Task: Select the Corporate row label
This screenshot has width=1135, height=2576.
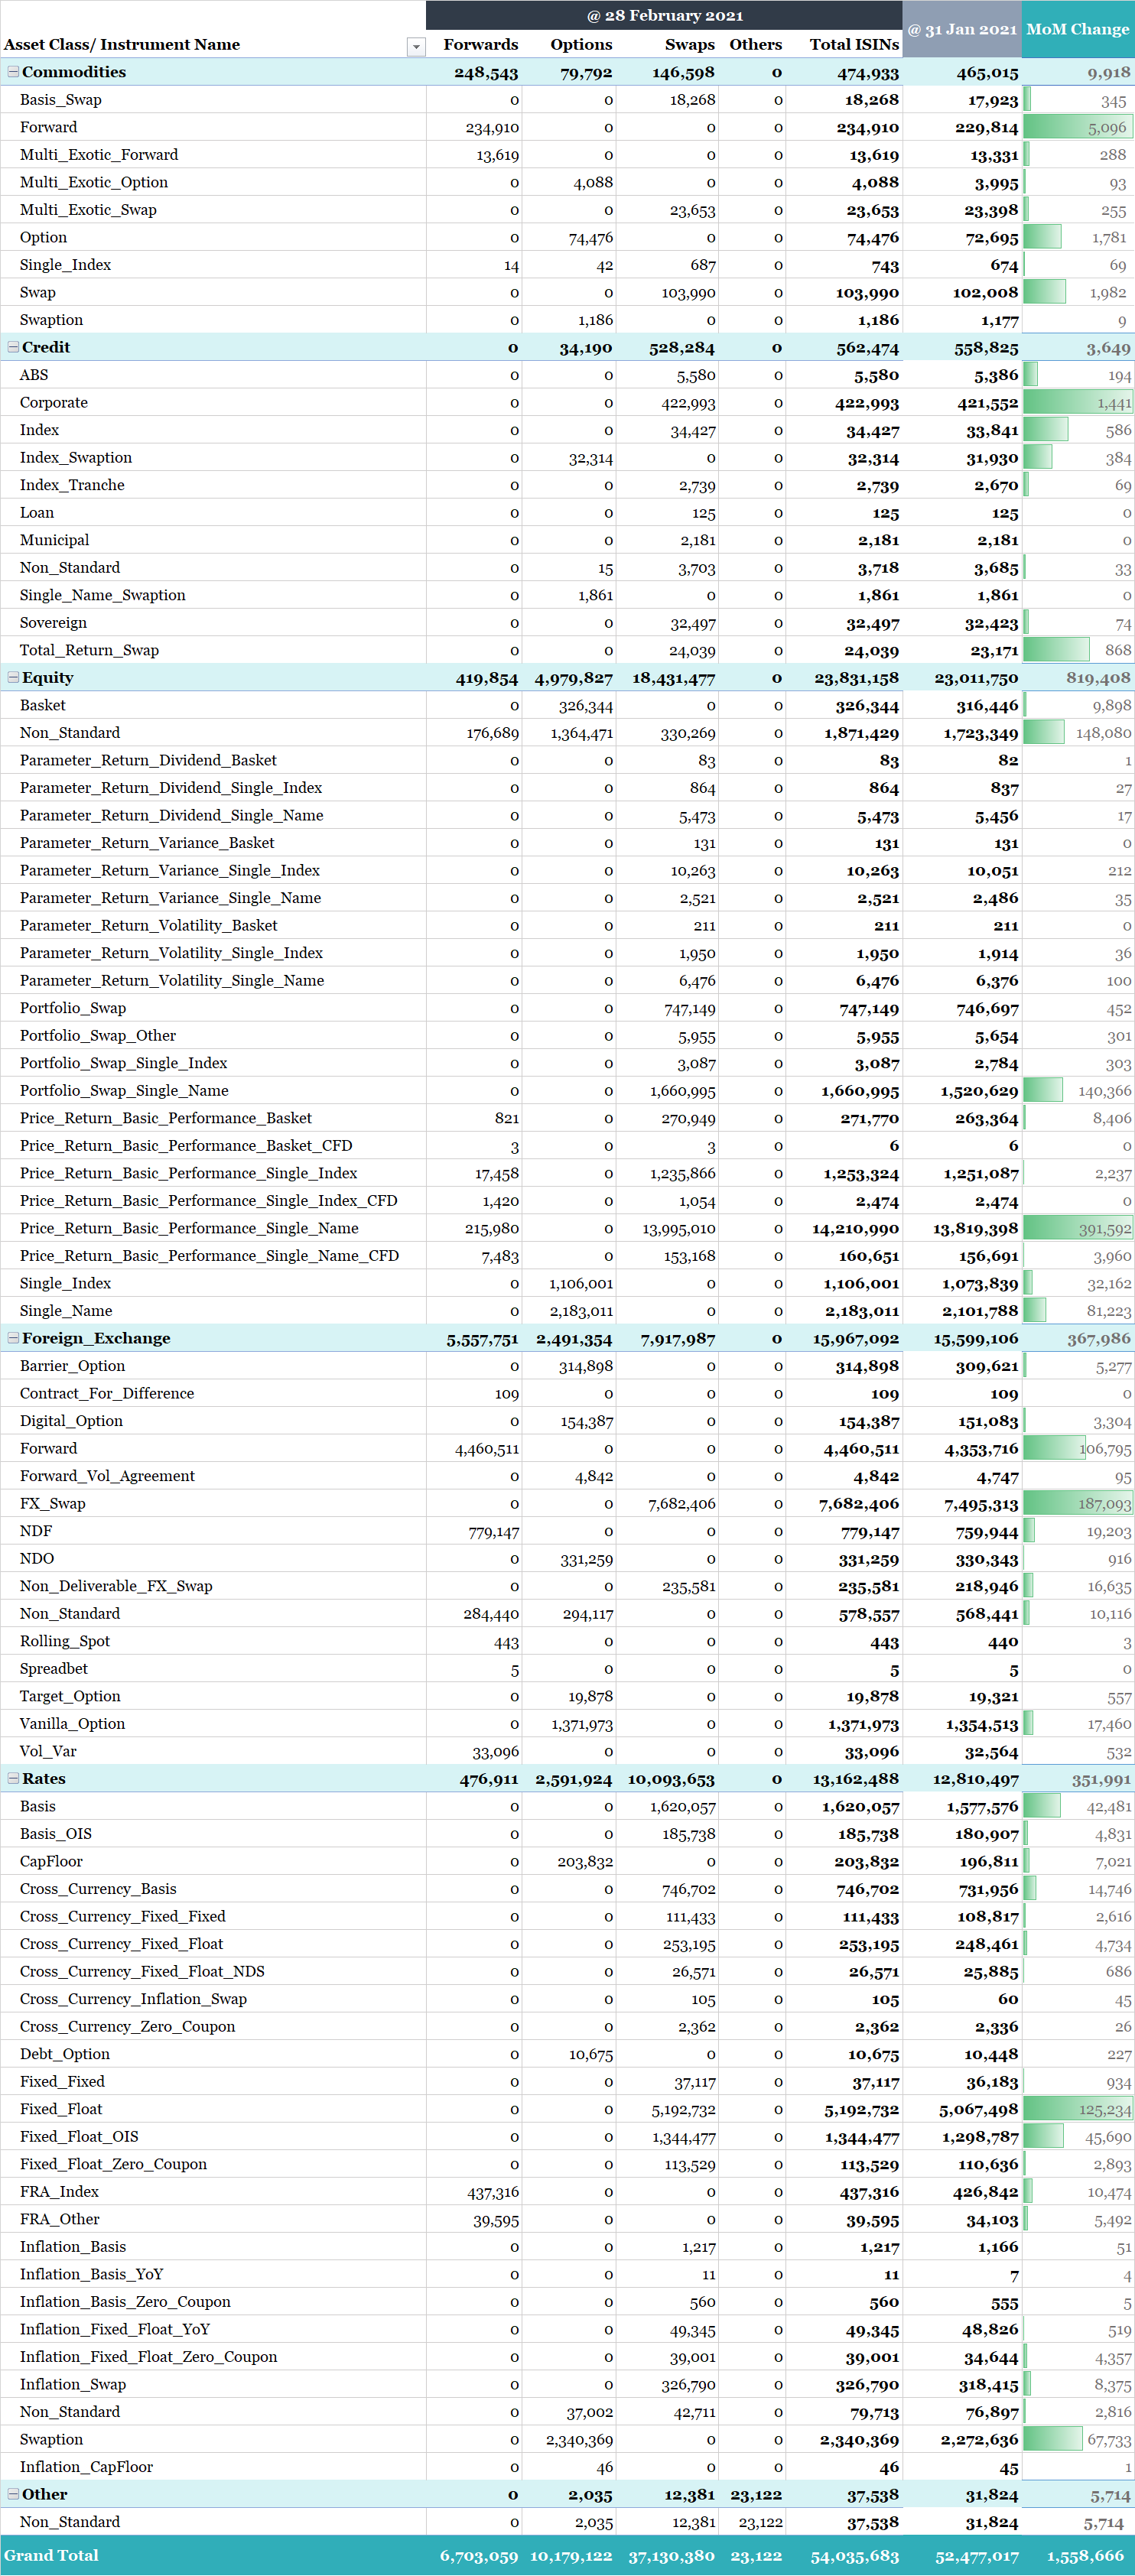Action: click(x=54, y=403)
